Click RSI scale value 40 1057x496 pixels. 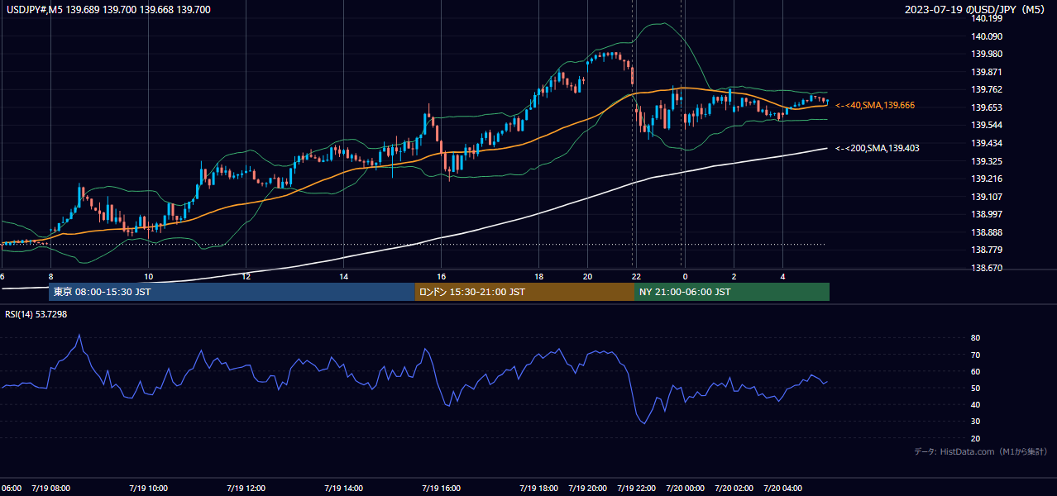976,404
